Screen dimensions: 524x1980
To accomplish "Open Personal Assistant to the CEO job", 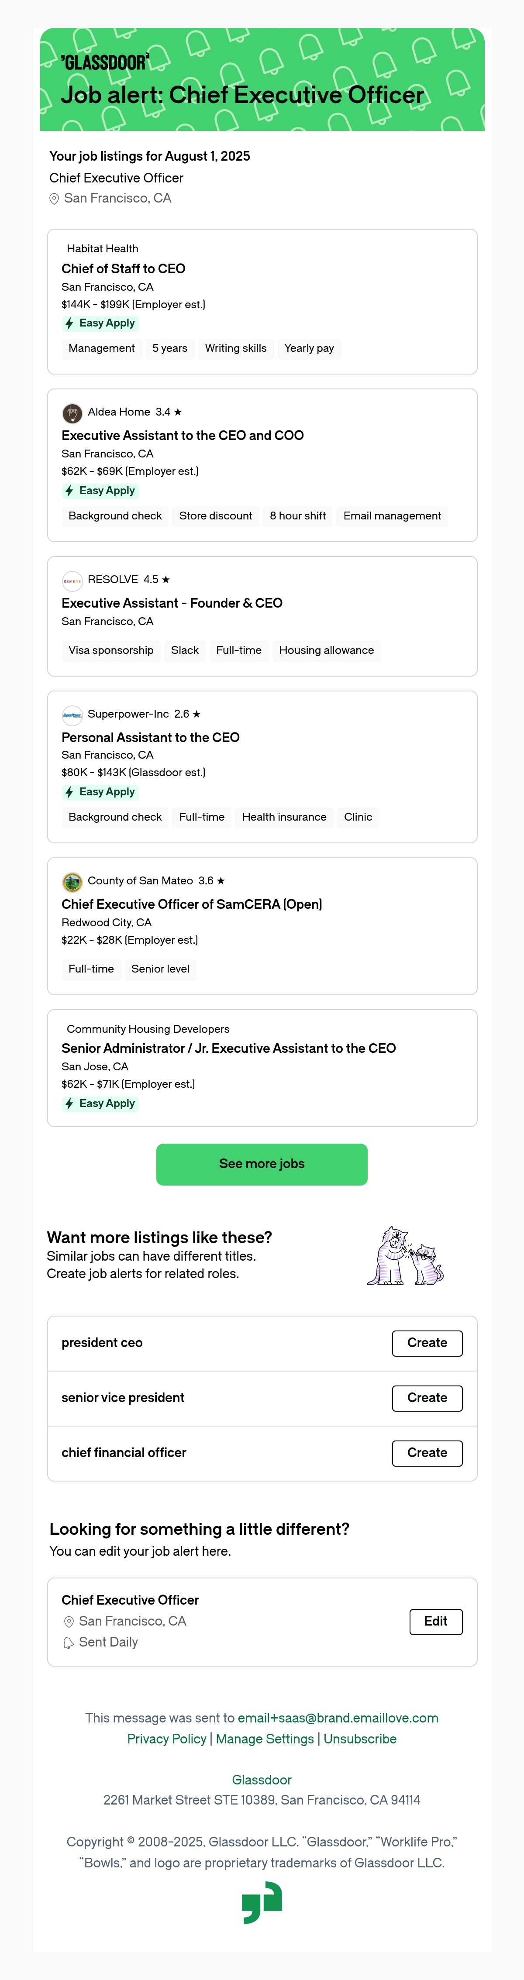I will pos(151,738).
